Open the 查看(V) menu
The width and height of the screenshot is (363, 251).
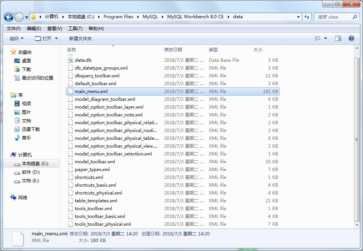54,28
